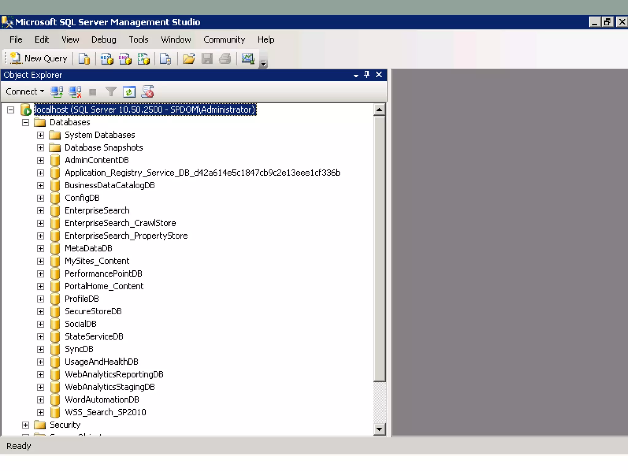The width and height of the screenshot is (628, 471).
Task: Click the SocialDB database icon
Action: 55,324
